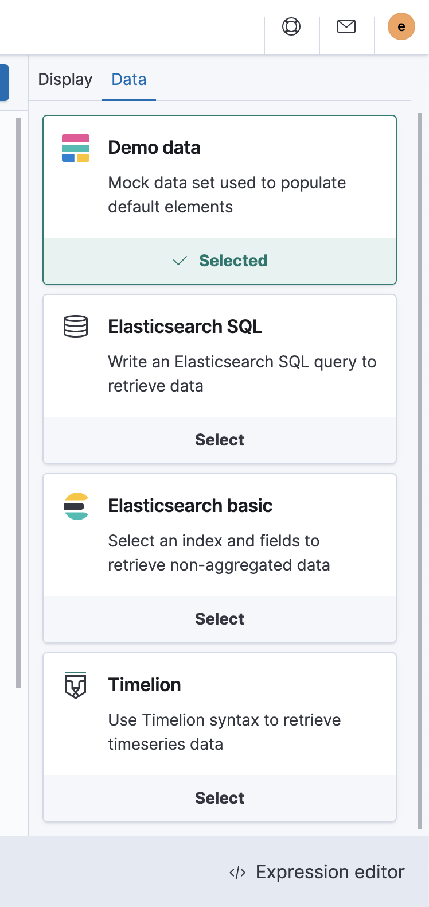
Task: Stay on the Data tab
Action: click(128, 80)
